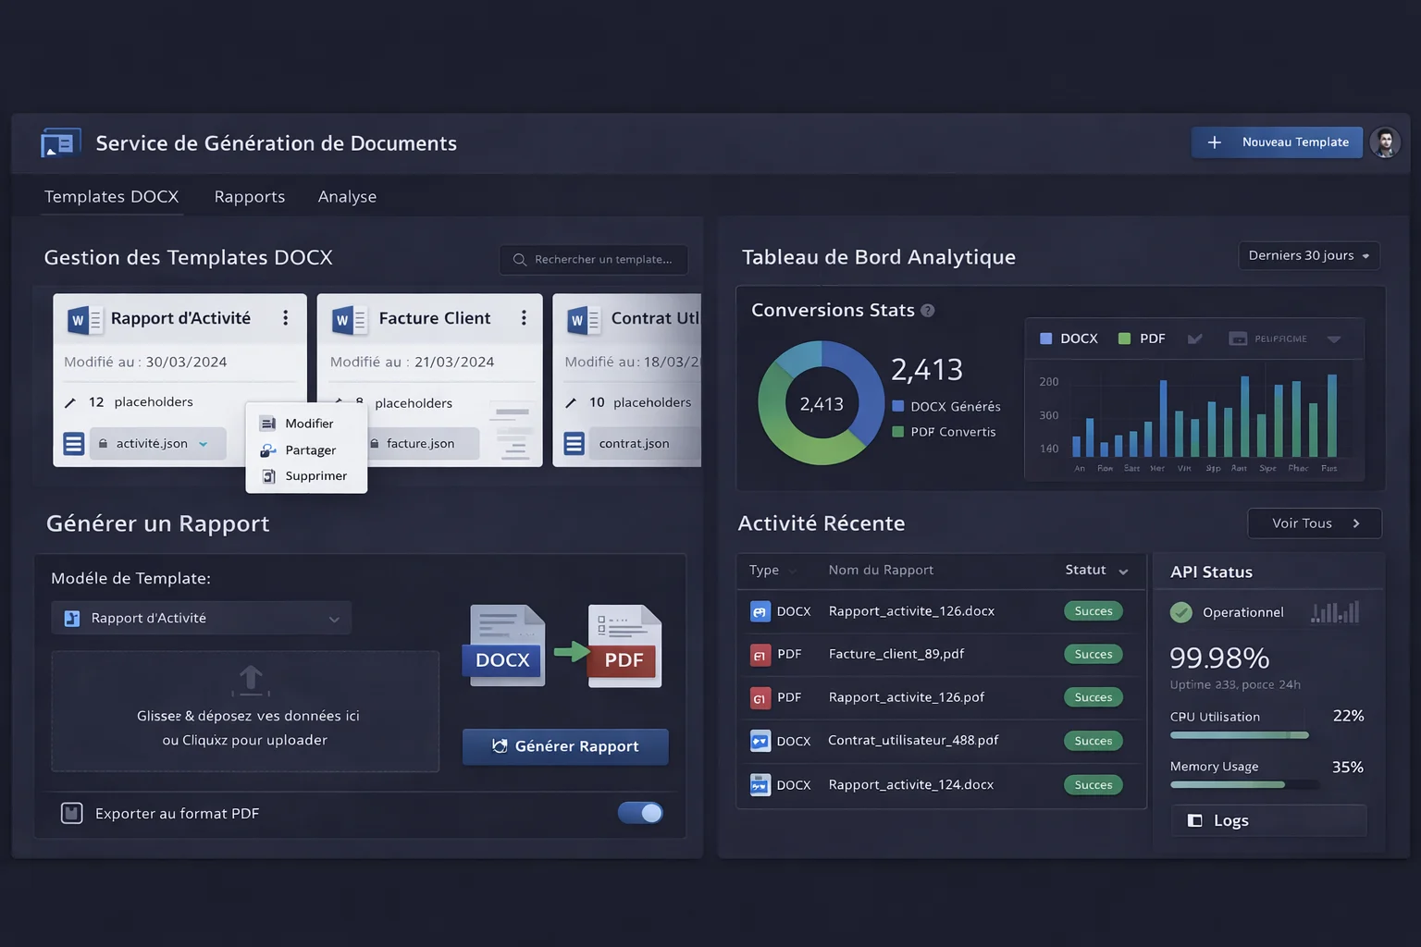Click the user profile avatar
This screenshot has width=1421, height=947.
pos(1385,142)
